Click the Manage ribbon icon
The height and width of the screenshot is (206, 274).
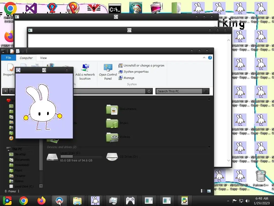point(120,78)
